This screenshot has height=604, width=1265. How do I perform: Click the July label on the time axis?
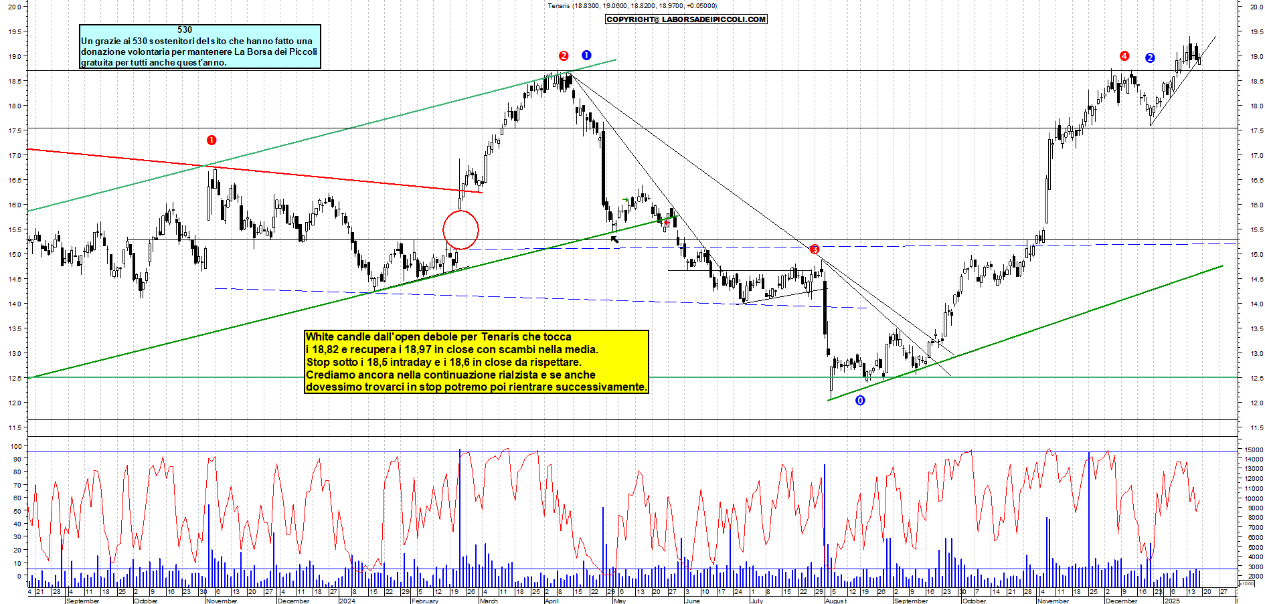coord(757,601)
